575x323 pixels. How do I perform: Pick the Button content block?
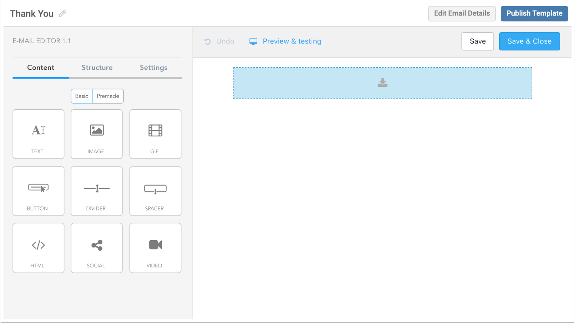coord(38,191)
